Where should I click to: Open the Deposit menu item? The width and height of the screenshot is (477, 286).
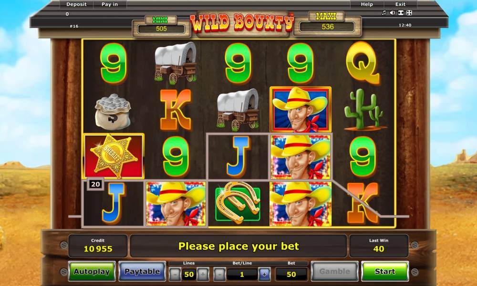point(76,4)
